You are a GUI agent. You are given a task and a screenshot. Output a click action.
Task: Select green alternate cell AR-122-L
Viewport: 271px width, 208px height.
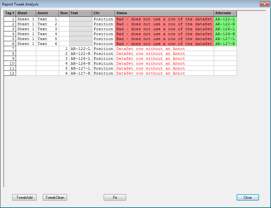click(225, 19)
